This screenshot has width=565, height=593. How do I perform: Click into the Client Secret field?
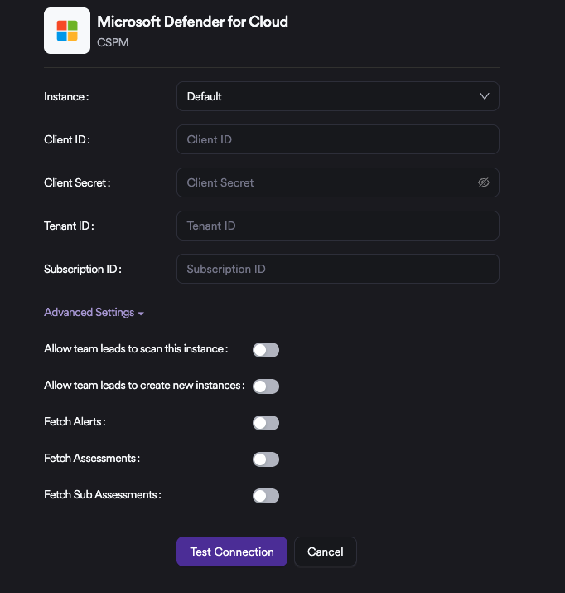tap(338, 182)
